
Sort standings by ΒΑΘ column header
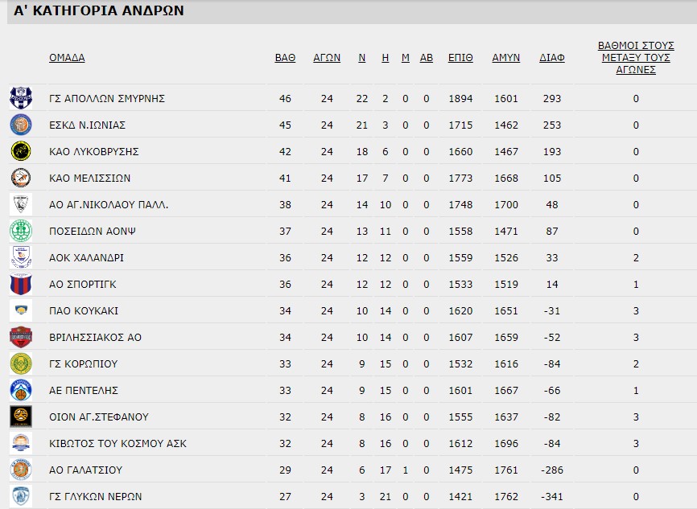click(x=285, y=58)
